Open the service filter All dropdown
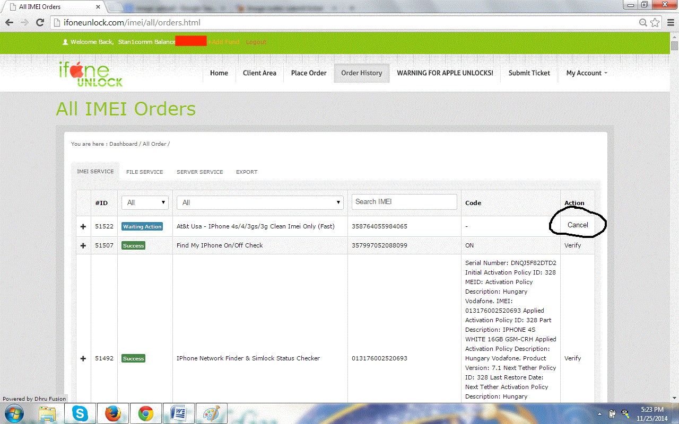The image size is (679, 424). coord(260,202)
